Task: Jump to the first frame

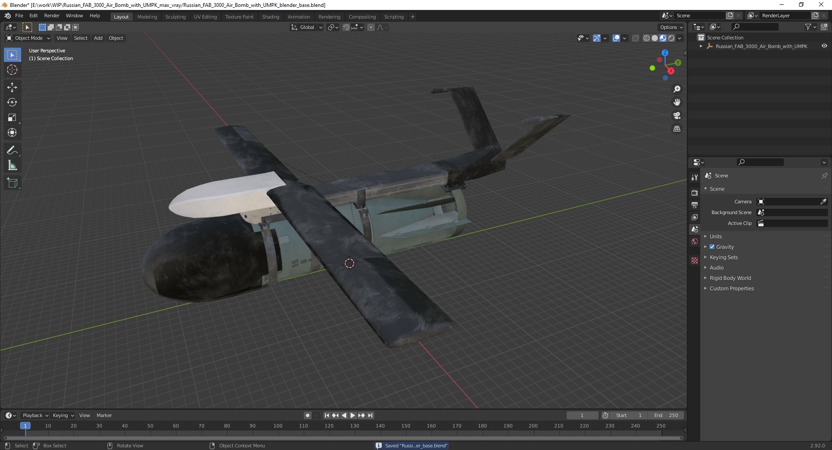Action: click(x=327, y=415)
